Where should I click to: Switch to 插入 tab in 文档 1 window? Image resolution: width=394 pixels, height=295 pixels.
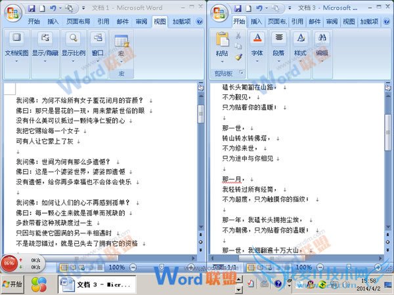(x=53, y=22)
